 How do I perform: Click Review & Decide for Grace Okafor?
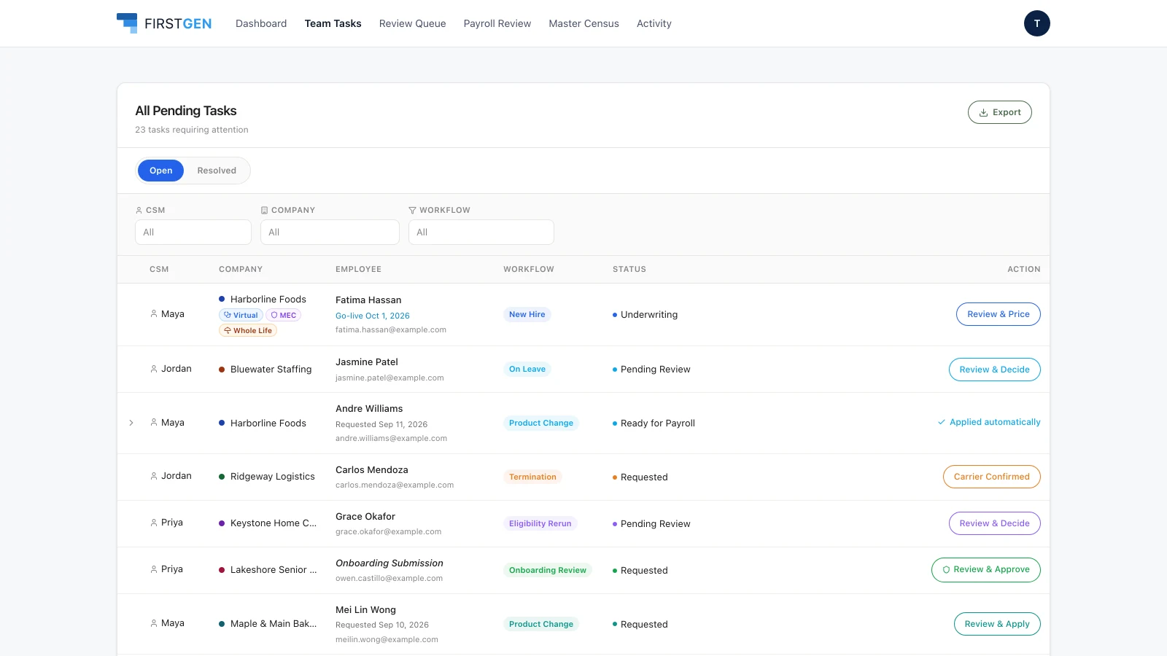995,523
